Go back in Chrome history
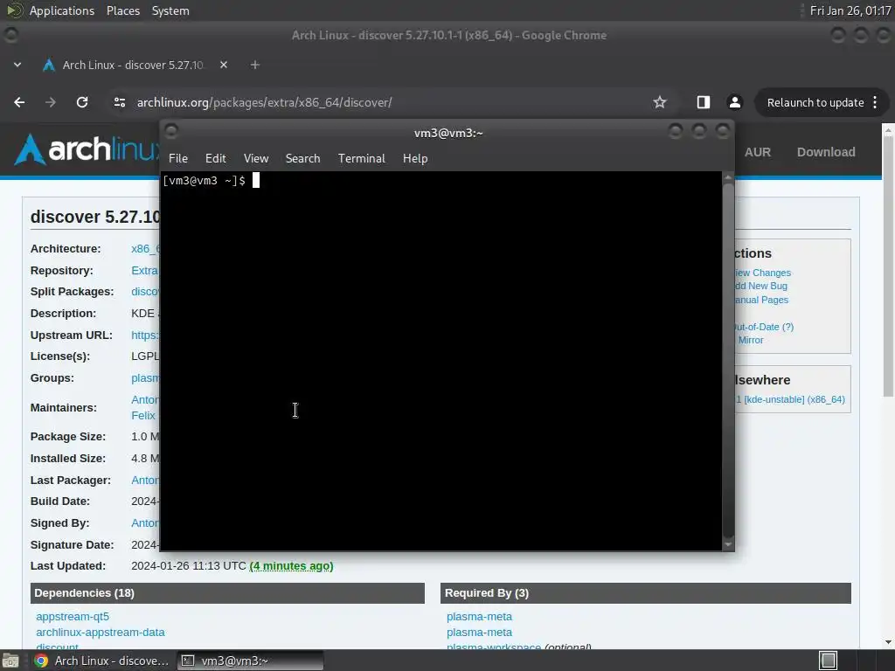Viewport: 895px width, 671px height. (19, 102)
